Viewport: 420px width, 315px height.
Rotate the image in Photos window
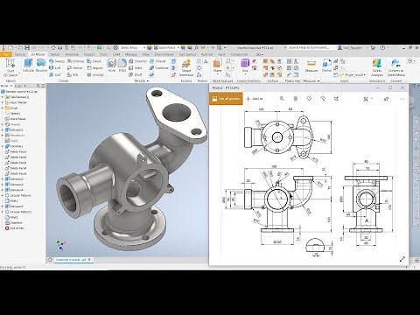coord(323,99)
